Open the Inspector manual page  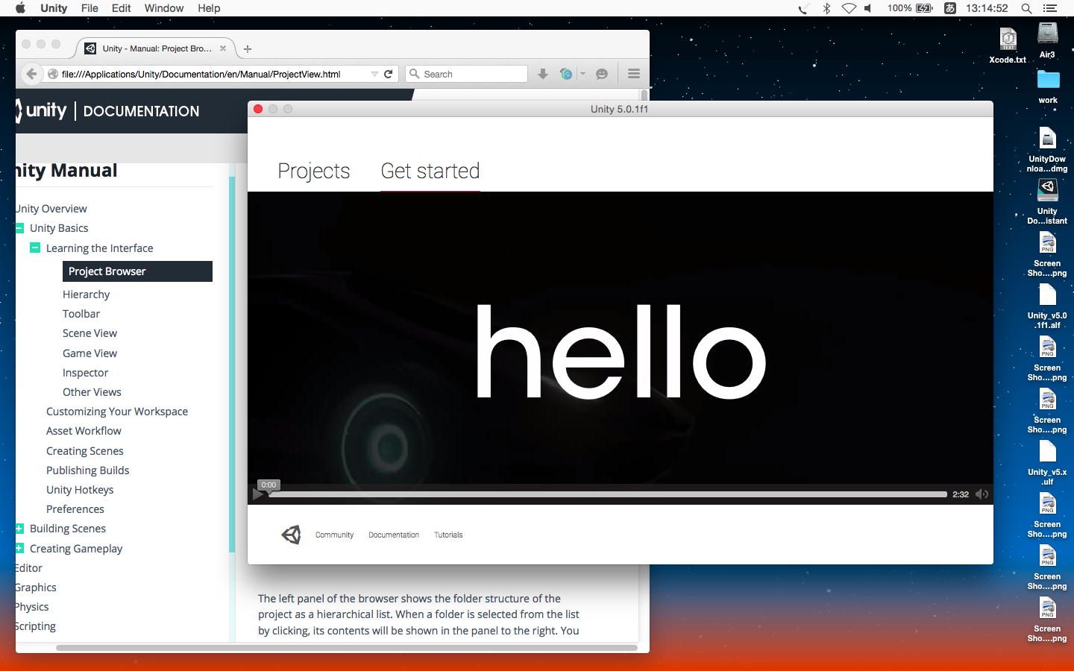tap(85, 373)
